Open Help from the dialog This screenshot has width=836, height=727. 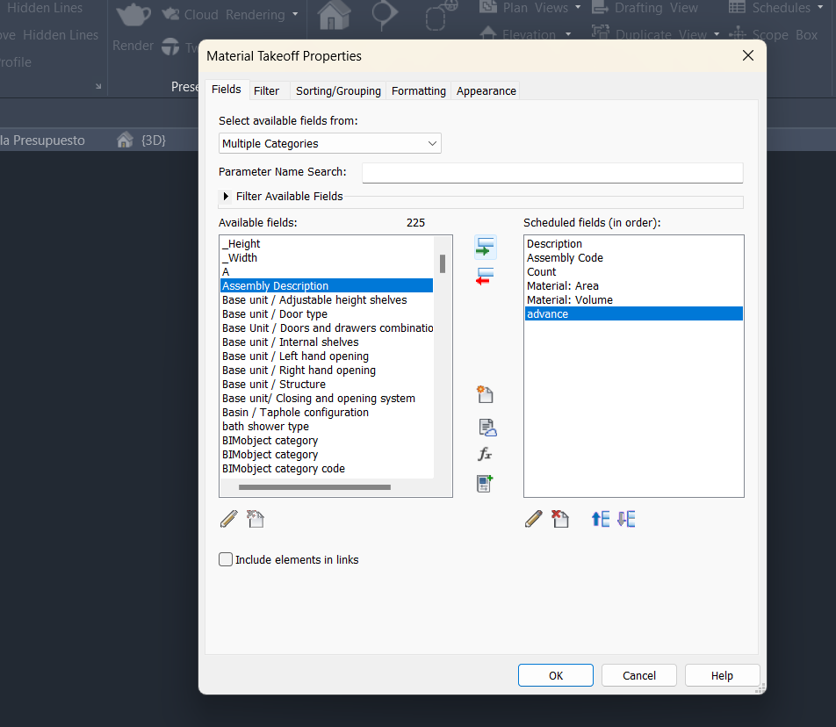(722, 675)
